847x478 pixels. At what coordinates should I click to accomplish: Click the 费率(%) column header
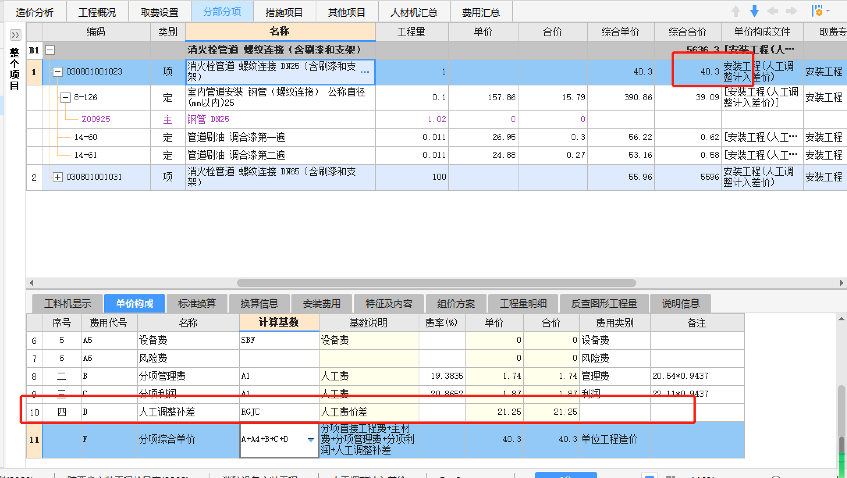[x=442, y=323]
